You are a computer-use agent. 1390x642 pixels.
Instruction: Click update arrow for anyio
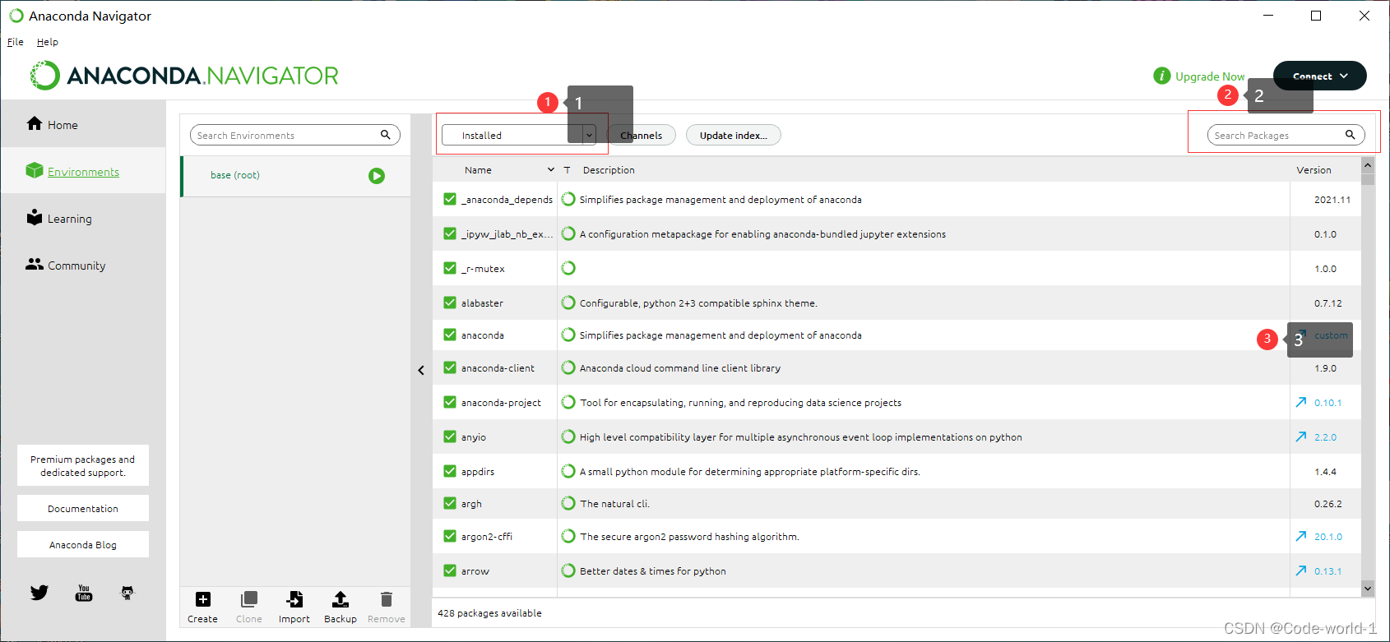pyautogui.click(x=1301, y=436)
